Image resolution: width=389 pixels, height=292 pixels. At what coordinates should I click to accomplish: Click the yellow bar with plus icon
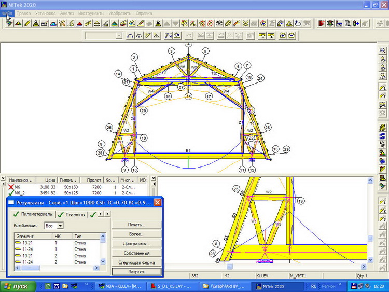271,36
